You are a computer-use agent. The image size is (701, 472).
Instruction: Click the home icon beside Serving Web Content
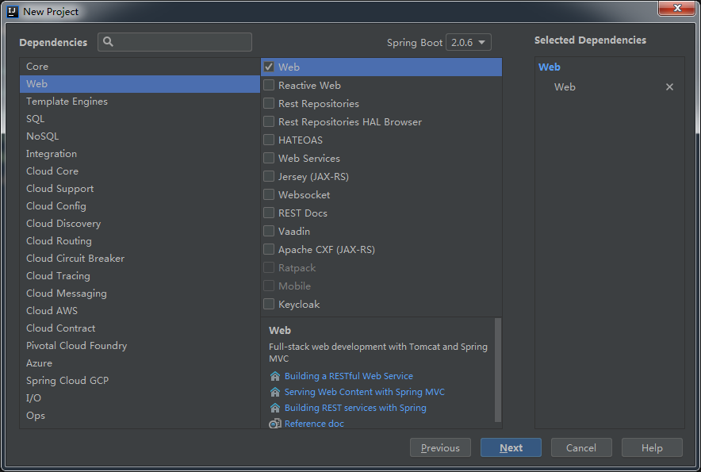coord(276,391)
